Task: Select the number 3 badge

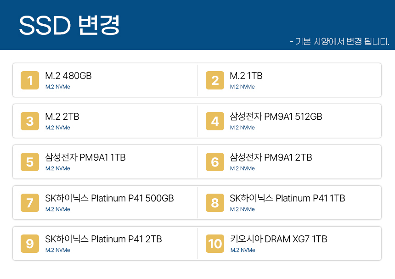Action: (x=30, y=121)
